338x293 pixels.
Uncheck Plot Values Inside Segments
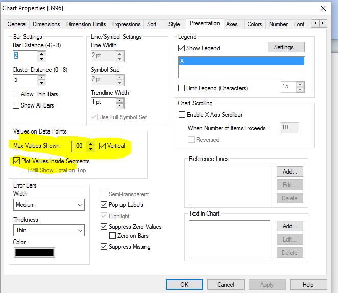click(x=17, y=161)
